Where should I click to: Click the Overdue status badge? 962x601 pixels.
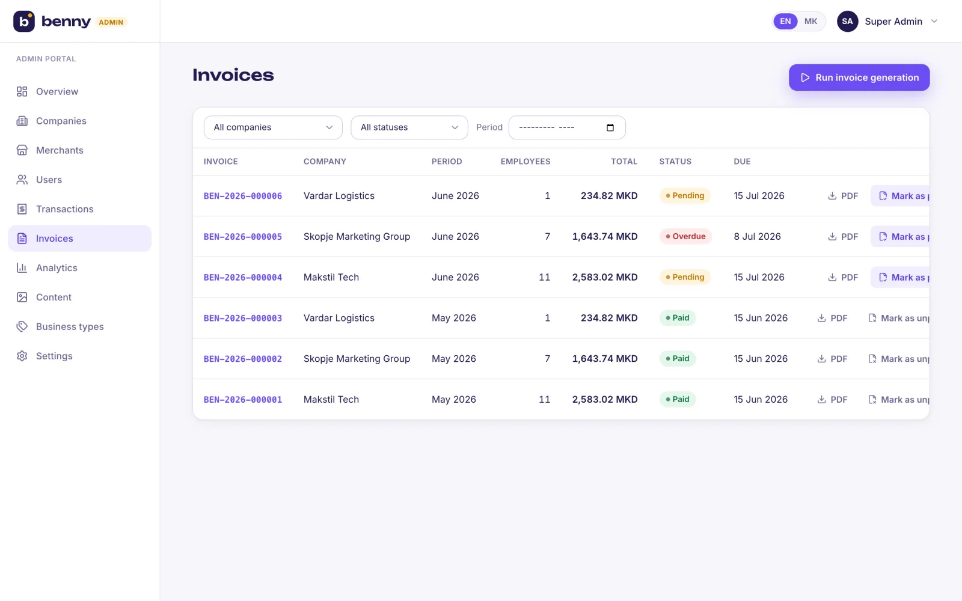(x=685, y=237)
